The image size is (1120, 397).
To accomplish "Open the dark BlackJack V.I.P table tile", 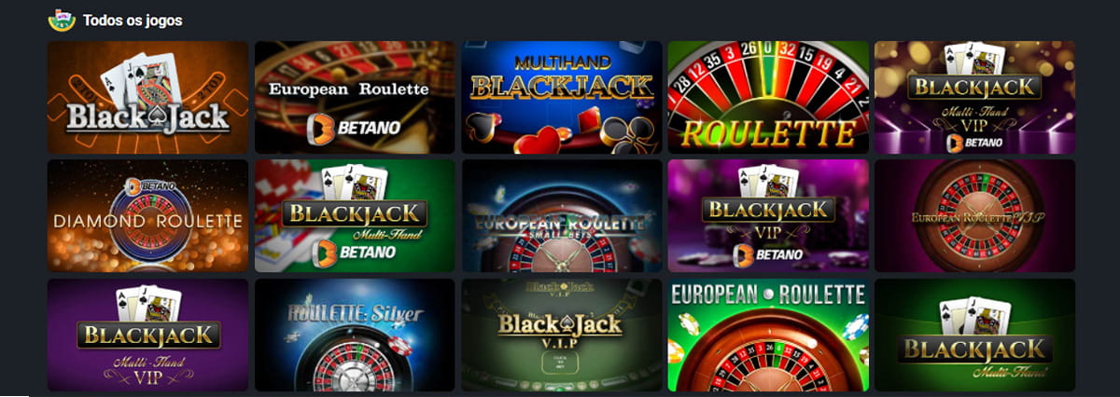I will pyautogui.click(x=562, y=335).
